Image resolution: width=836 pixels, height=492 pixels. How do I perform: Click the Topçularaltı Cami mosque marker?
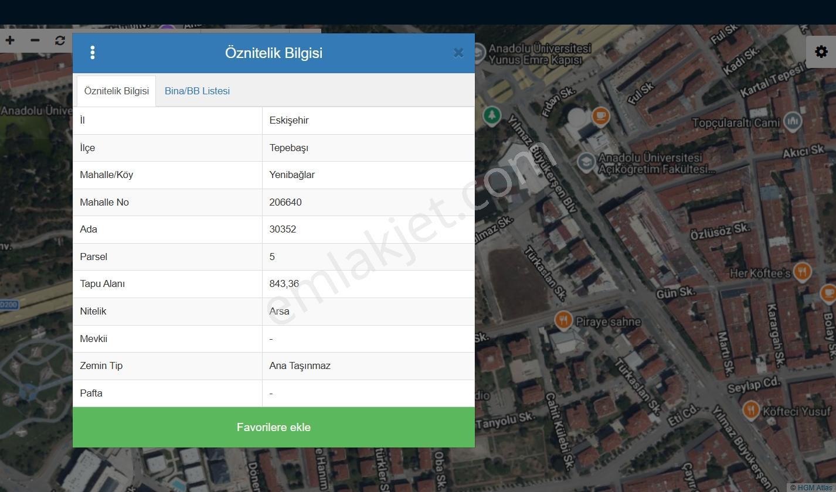pos(792,121)
